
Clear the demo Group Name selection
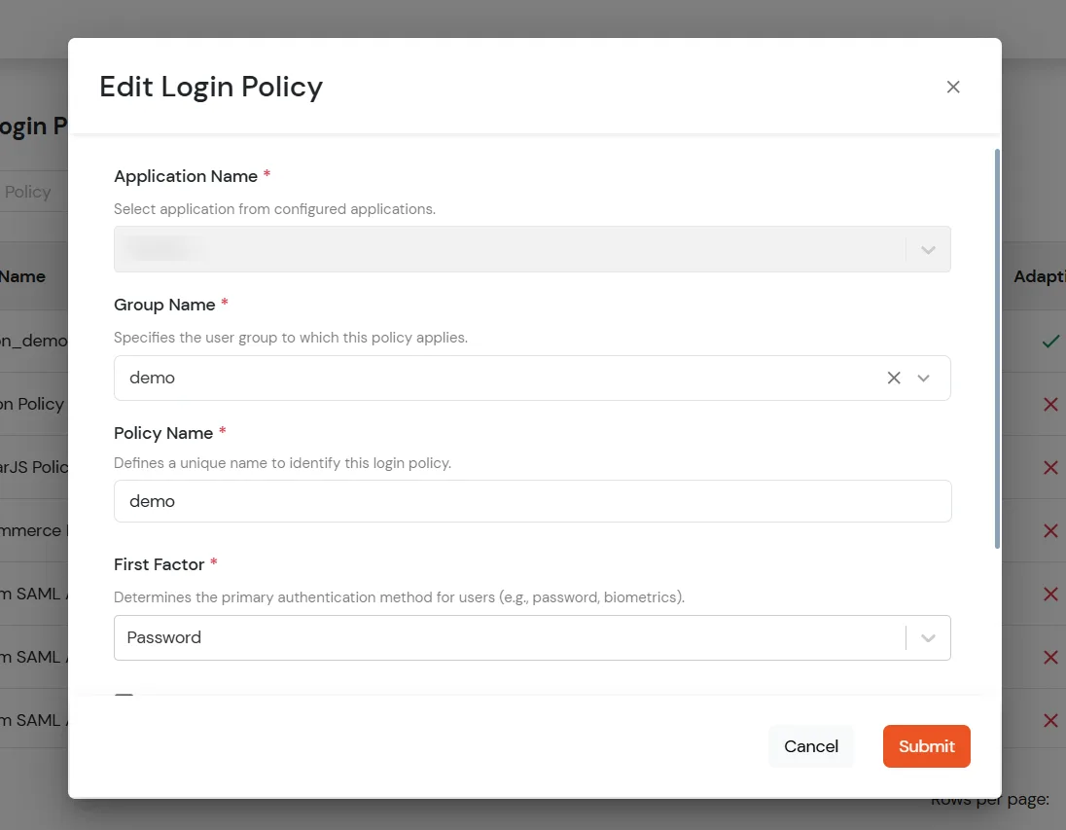[x=893, y=378]
